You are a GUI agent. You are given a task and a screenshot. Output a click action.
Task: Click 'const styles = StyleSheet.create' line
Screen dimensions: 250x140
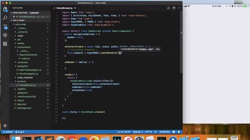pyautogui.click(x=83, y=112)
